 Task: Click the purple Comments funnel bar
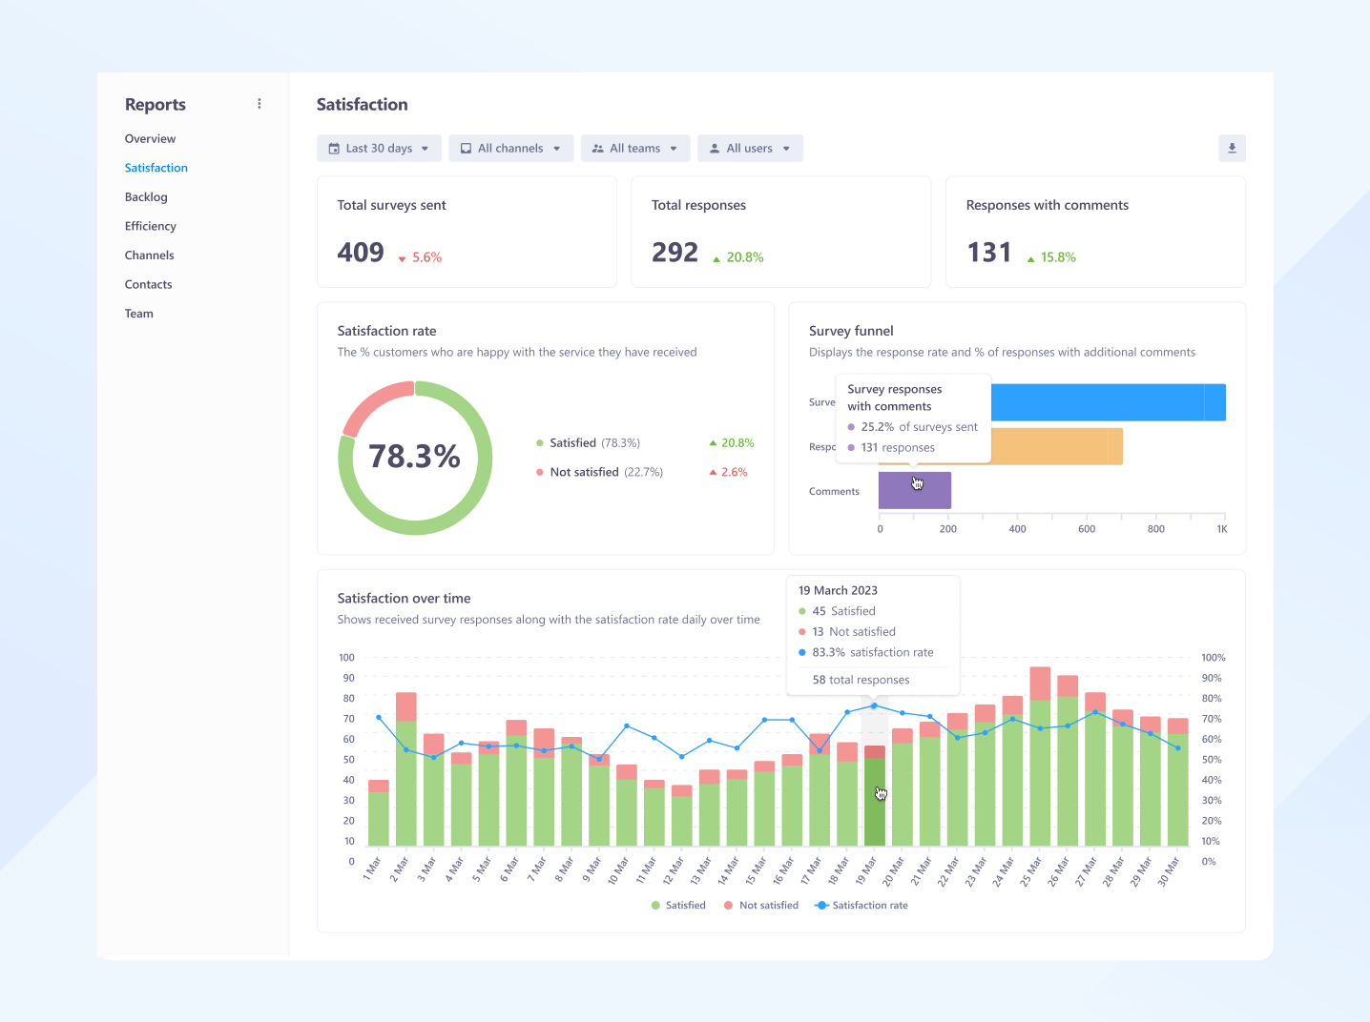point(915,491)
